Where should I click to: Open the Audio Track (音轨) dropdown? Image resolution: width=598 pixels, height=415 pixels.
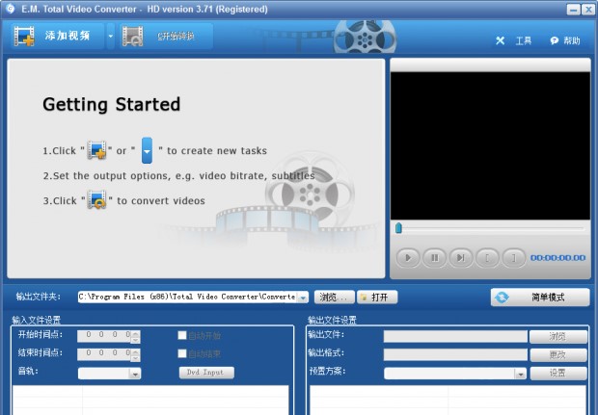[x=135, y=373]
